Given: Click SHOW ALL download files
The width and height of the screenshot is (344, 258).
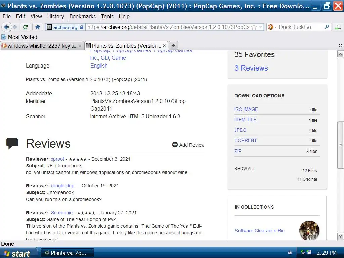Looking at the screenshot, I should 245,169.
